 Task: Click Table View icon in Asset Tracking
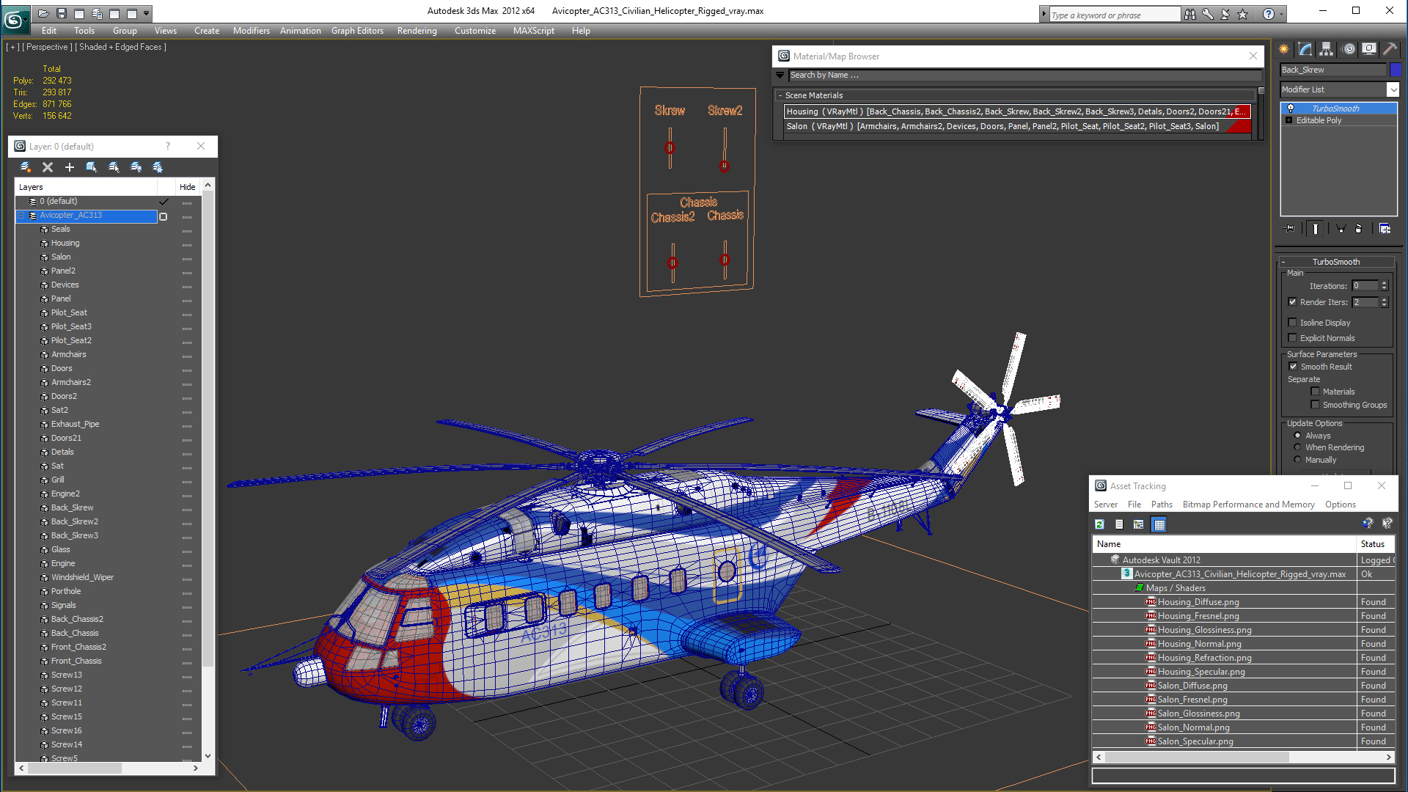[x=1159, y=524]
